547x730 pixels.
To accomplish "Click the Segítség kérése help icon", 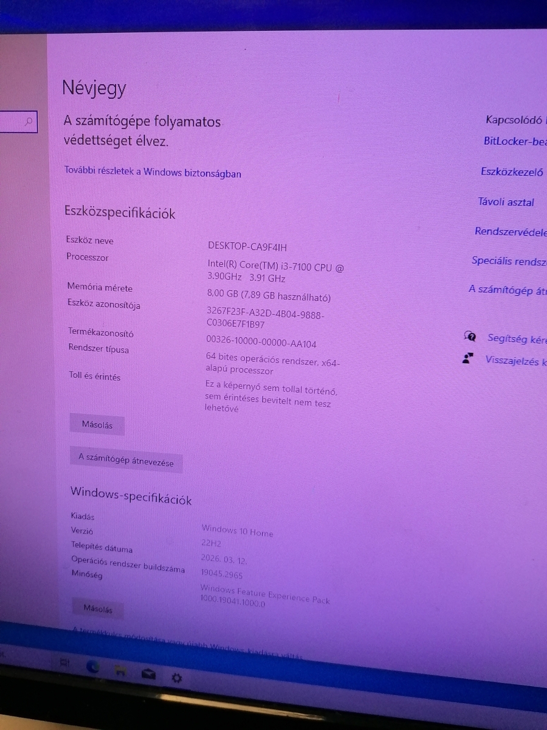I will coord(470,336).
